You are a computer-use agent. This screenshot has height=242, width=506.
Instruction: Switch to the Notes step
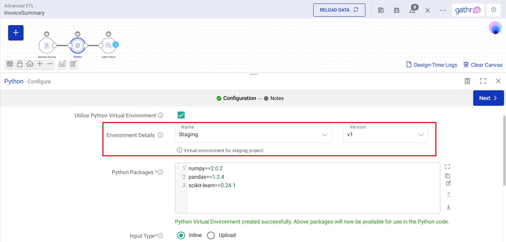coord(277,98)
